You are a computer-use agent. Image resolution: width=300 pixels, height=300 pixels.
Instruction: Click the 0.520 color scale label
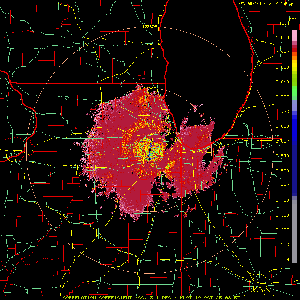tap(282, 171)
